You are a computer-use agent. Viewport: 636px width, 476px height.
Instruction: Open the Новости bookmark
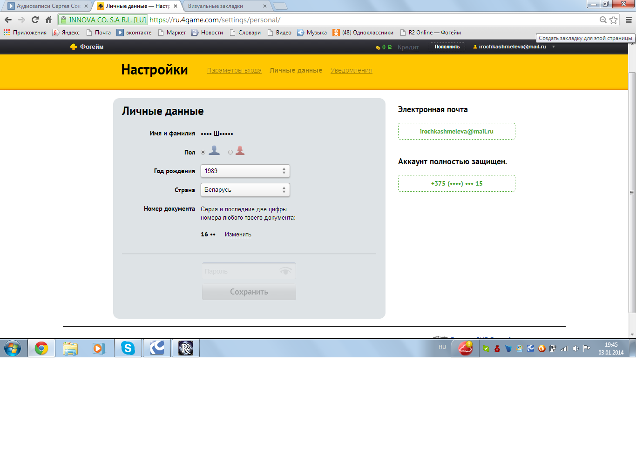(207, 33)
